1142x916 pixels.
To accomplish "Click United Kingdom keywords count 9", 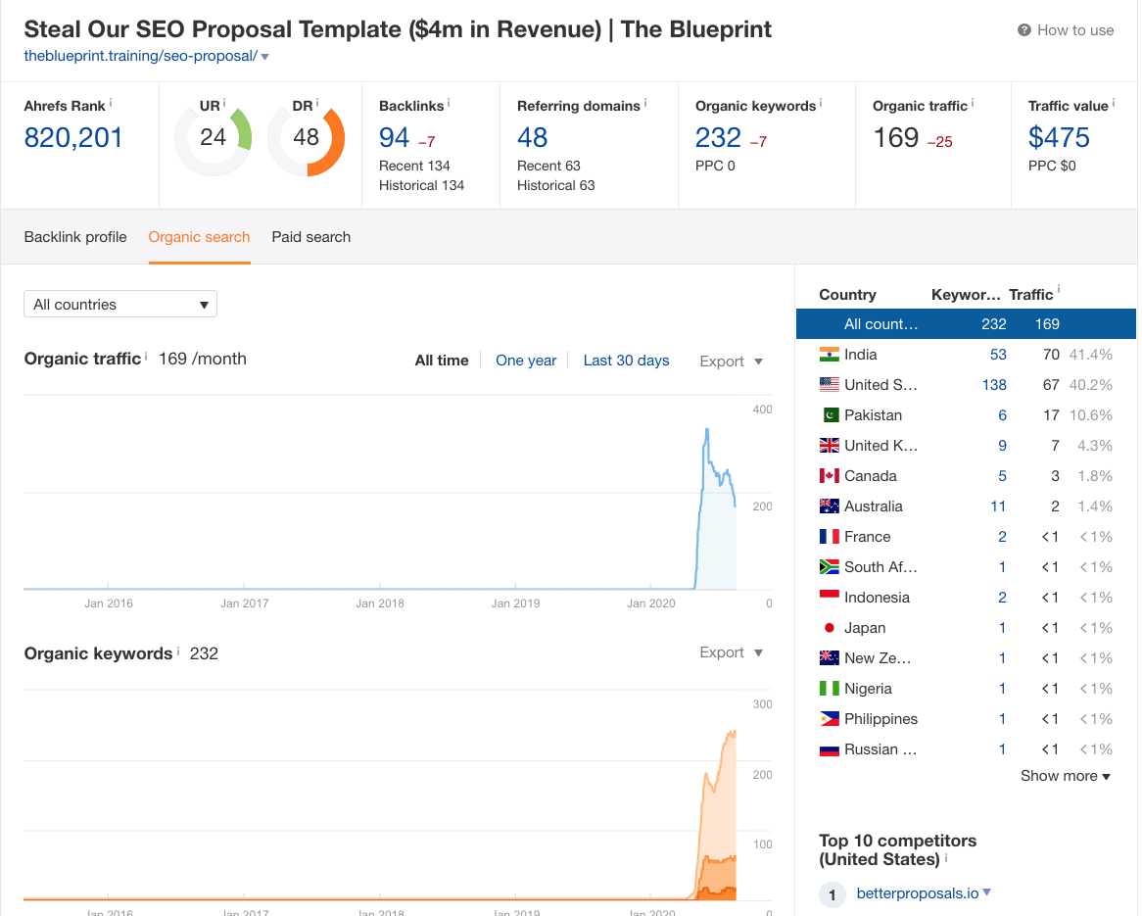I will click(x=1002, y=445).
